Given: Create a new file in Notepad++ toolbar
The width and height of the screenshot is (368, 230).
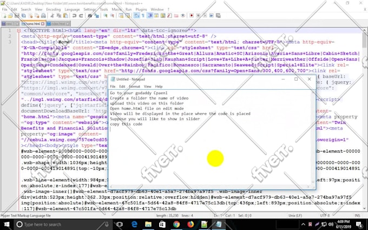Looking at the screenshot, I should tap(4, 16).
